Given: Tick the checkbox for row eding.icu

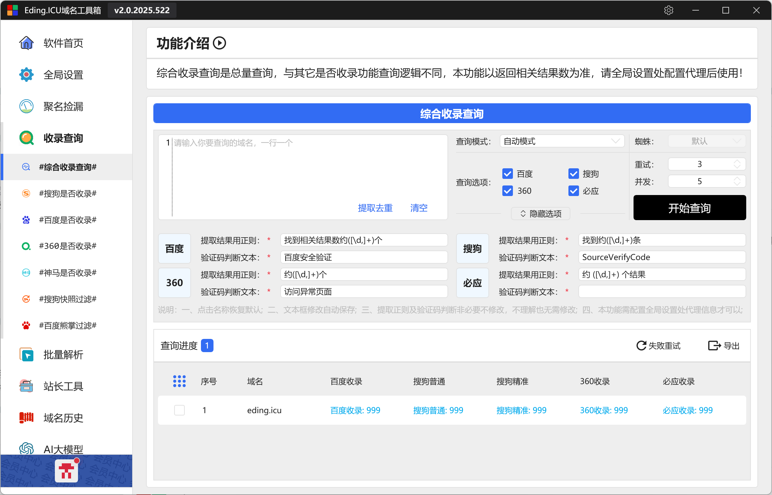Looking at the screenshot, I should [x=179, y=410].
